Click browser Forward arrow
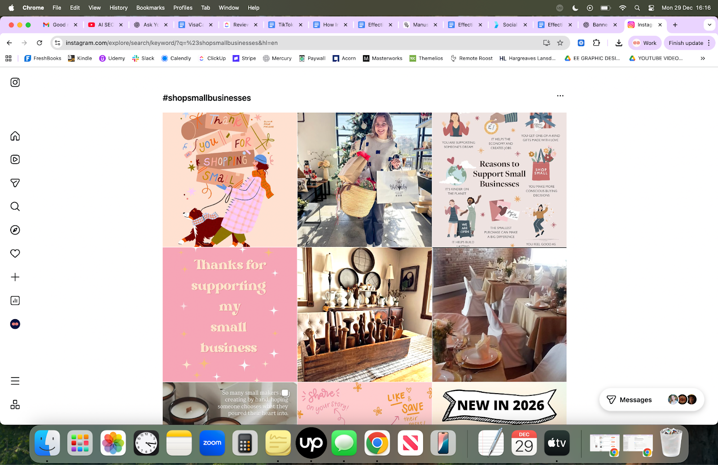718x465 pixels. point(24,43)
